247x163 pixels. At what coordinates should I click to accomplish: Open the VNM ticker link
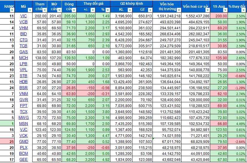coord(23,94)
